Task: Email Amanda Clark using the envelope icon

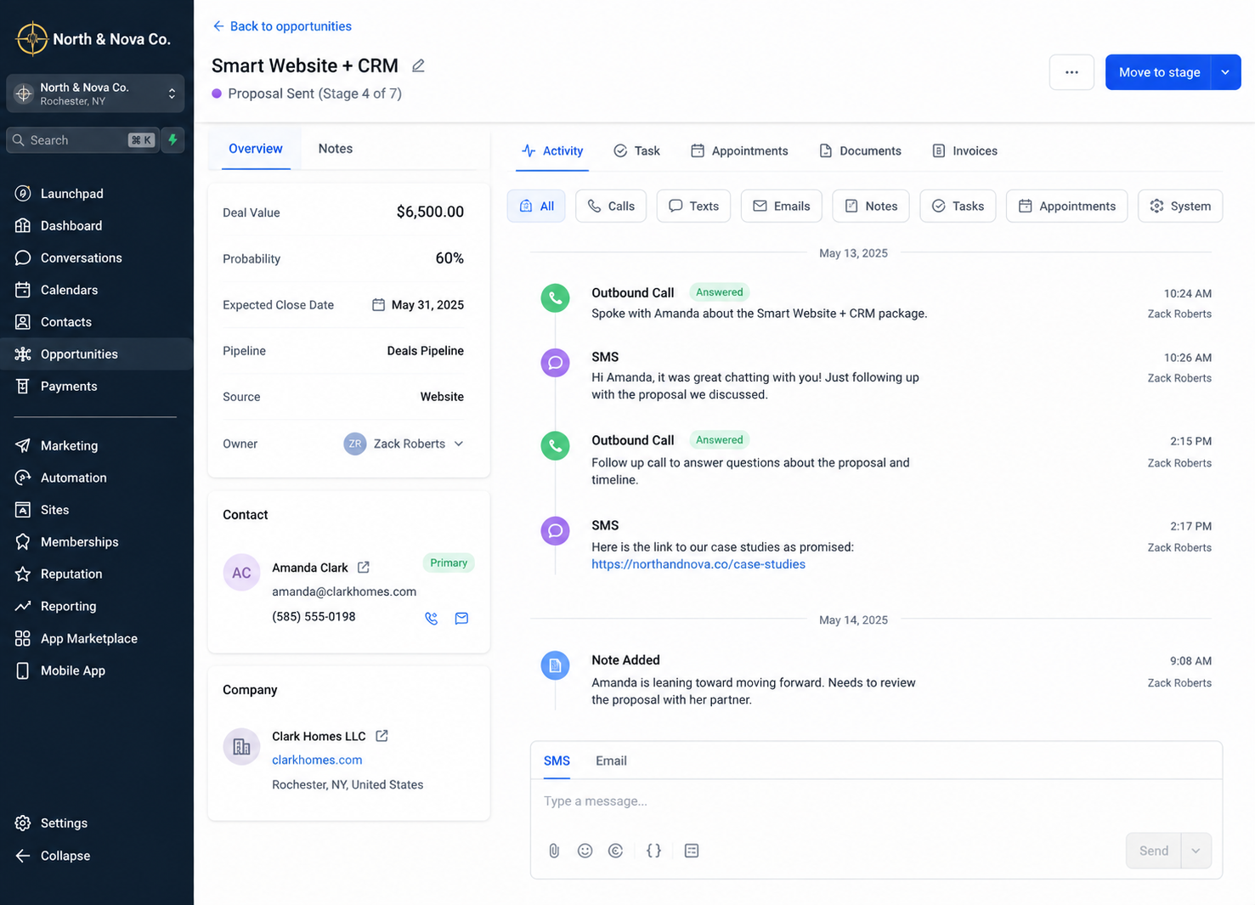Action: [x=461, y=619]
